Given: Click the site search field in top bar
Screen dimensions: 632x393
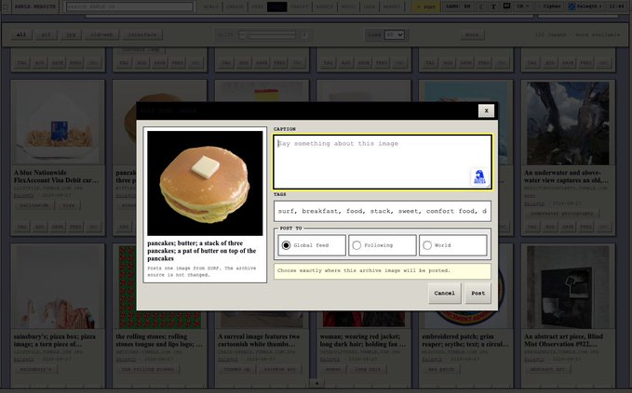Looking at the screenshot, I should pos(129,7).
